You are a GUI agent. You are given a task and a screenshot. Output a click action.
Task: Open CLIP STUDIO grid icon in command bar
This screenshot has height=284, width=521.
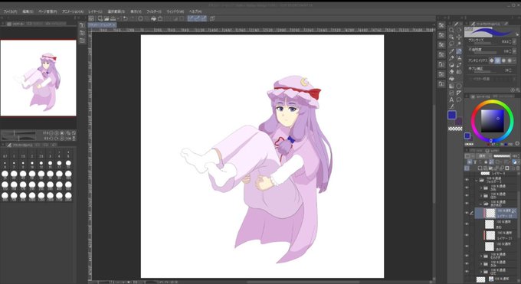pyautogui.click(x=90, y=18)
